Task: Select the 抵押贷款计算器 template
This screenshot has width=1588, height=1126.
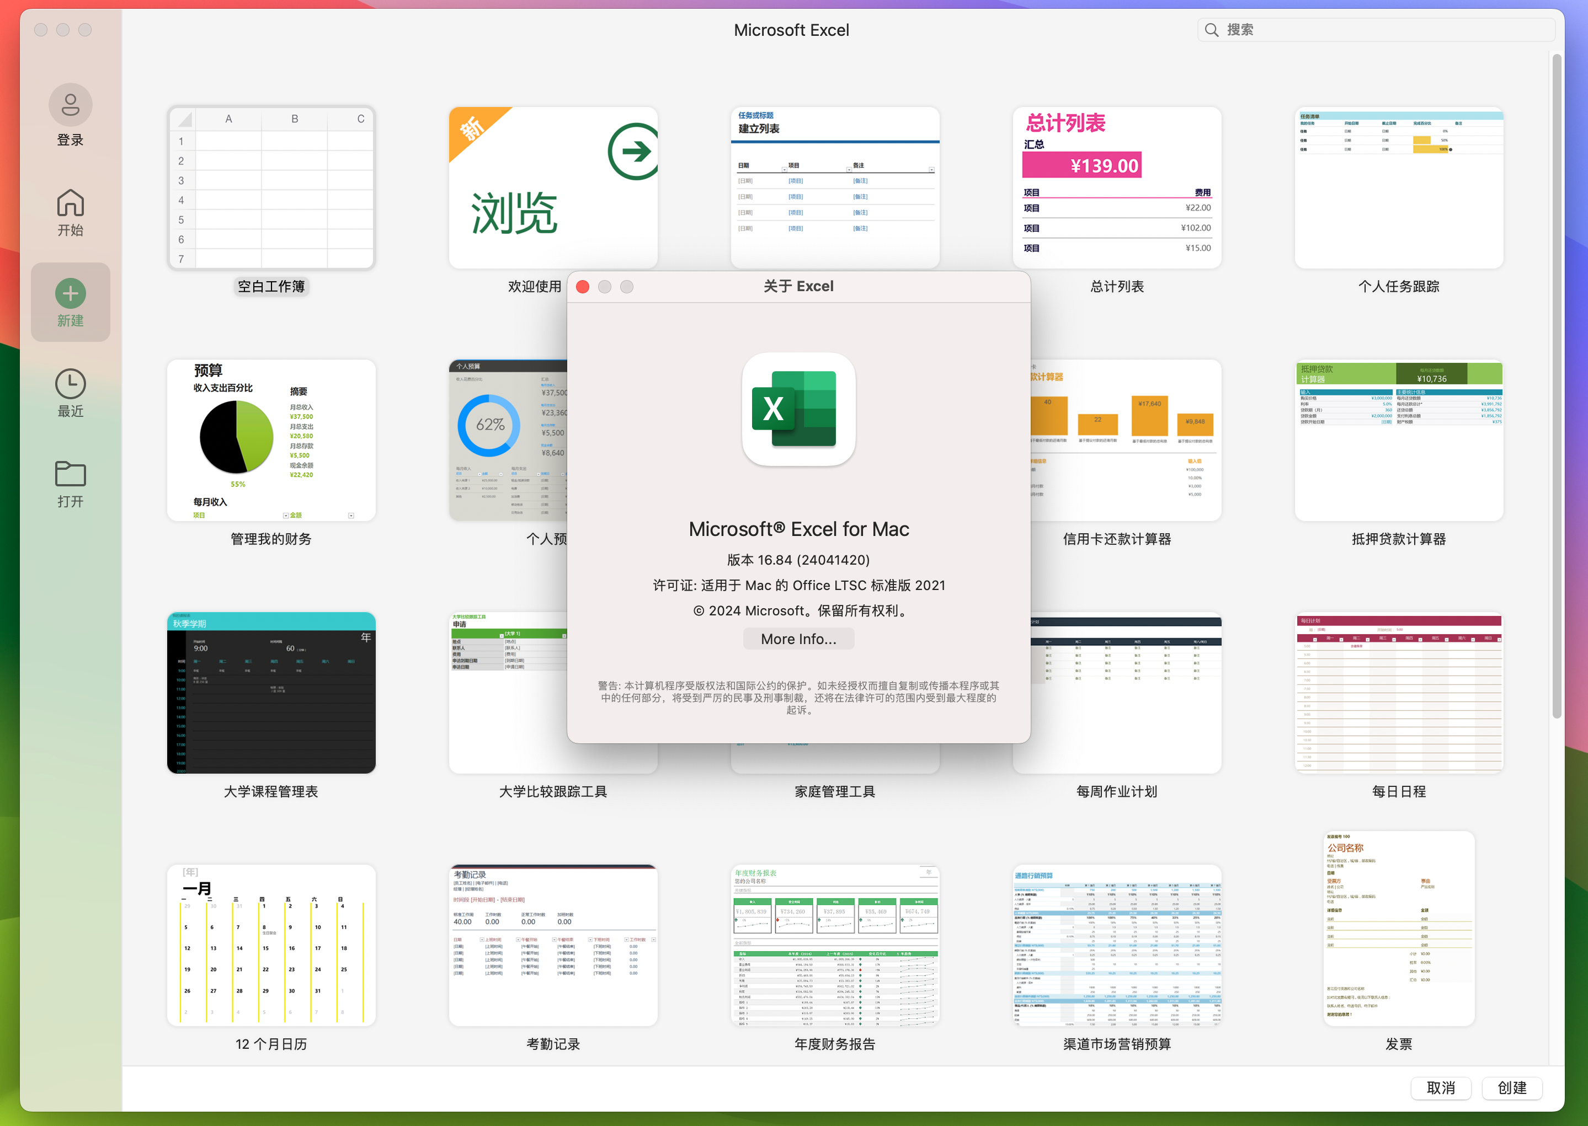Action: tap(1399, 440)
